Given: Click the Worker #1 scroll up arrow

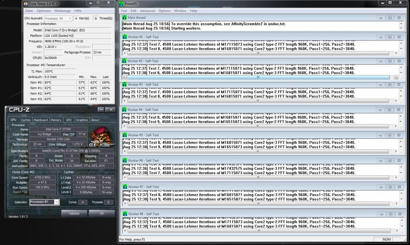Looking at the screenshot, I should 401,43.
